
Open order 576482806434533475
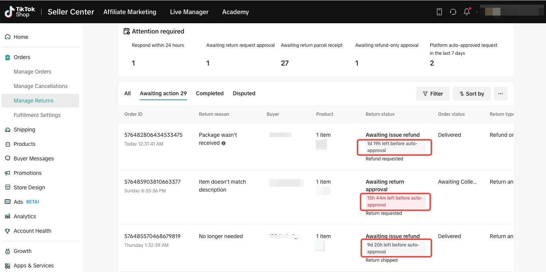point(153,135)
